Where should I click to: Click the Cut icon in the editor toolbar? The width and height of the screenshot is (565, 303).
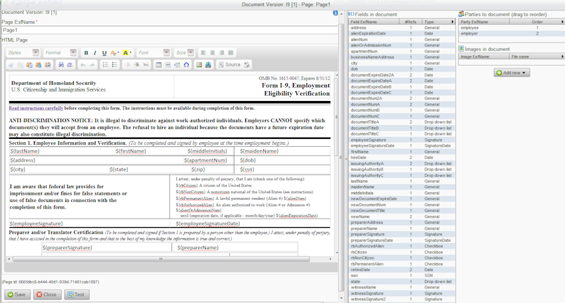coord(11,65)
